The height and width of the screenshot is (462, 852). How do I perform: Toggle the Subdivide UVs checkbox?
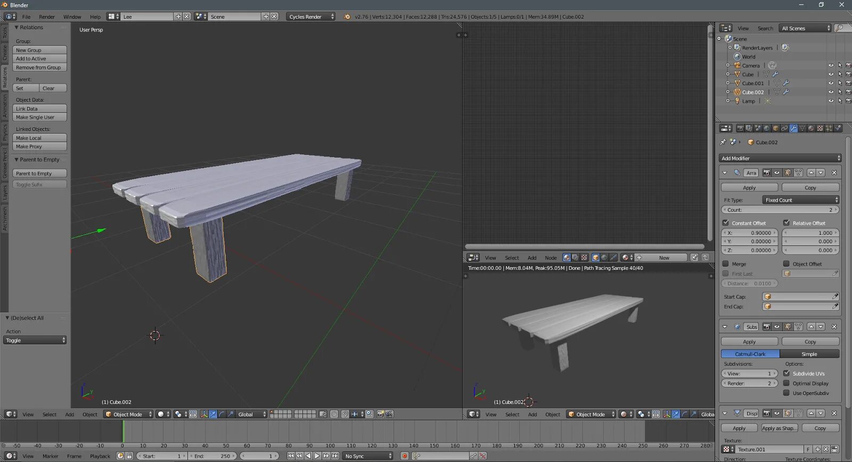click(x=787, y=373)
